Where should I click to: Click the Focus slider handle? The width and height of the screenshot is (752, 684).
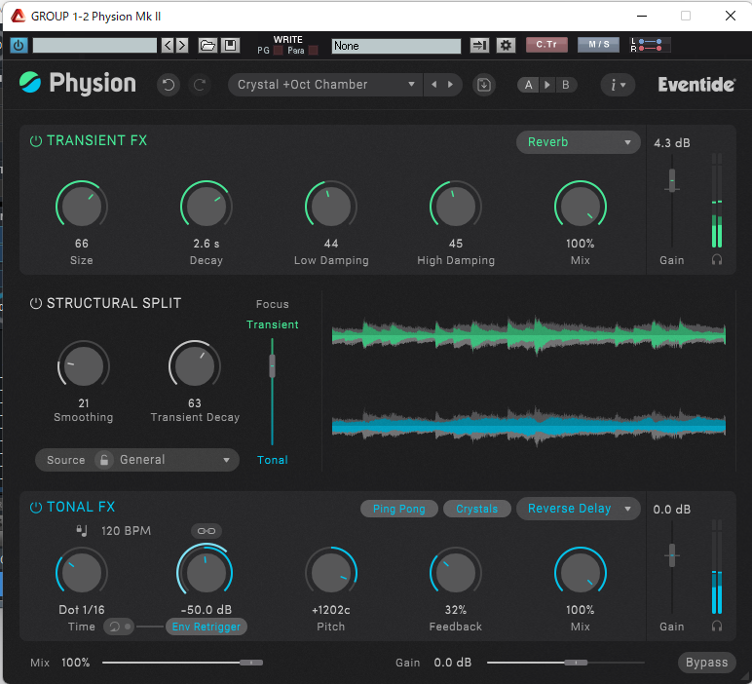point(272,366)
